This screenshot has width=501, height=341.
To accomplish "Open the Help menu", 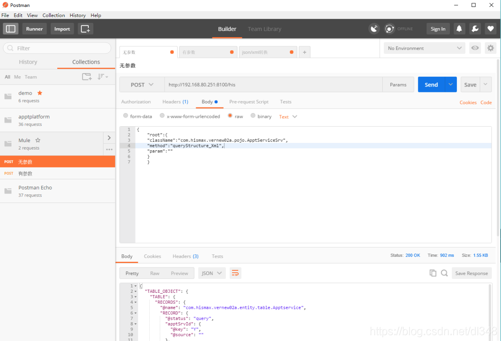I will [96, 15].
